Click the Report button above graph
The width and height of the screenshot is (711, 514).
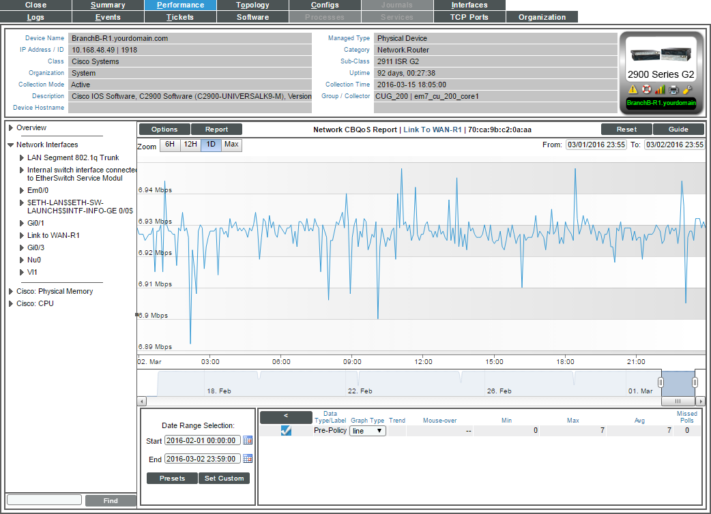(x=216, y=129)
